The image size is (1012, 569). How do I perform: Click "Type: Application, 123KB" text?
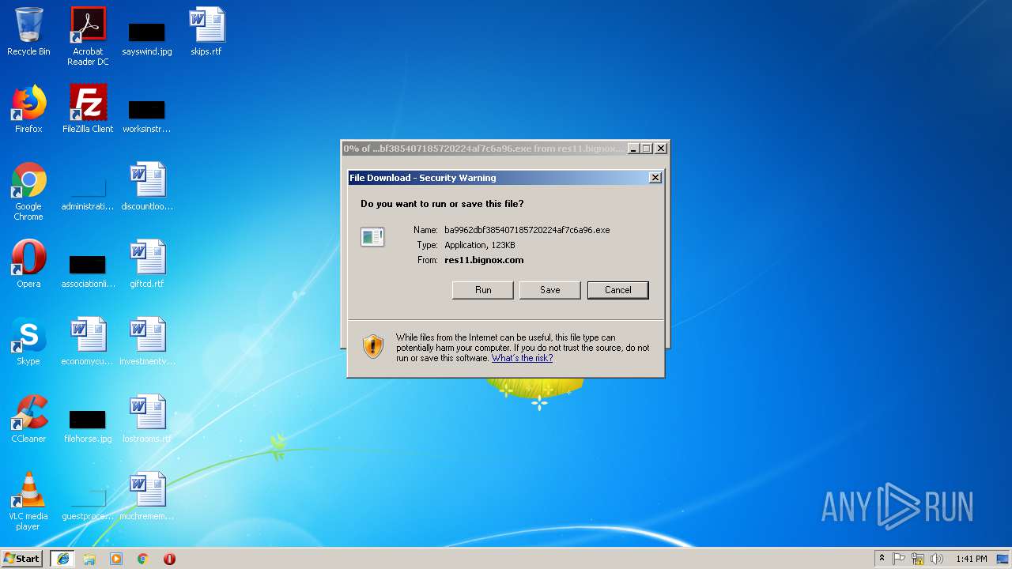(466, 245)
